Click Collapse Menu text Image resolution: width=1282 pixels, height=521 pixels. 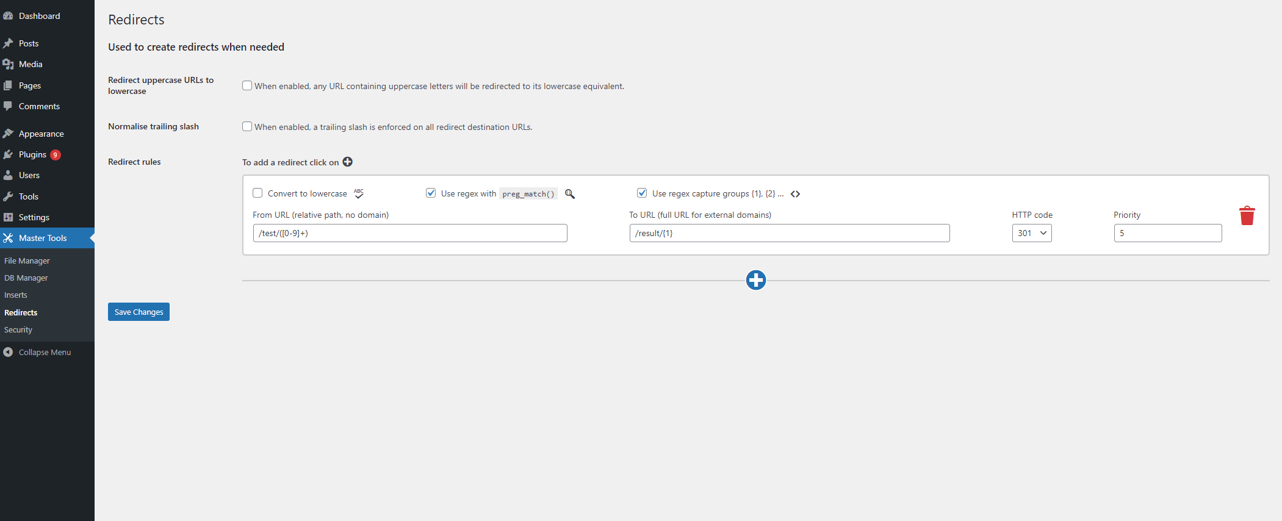[x=45, y=352]
